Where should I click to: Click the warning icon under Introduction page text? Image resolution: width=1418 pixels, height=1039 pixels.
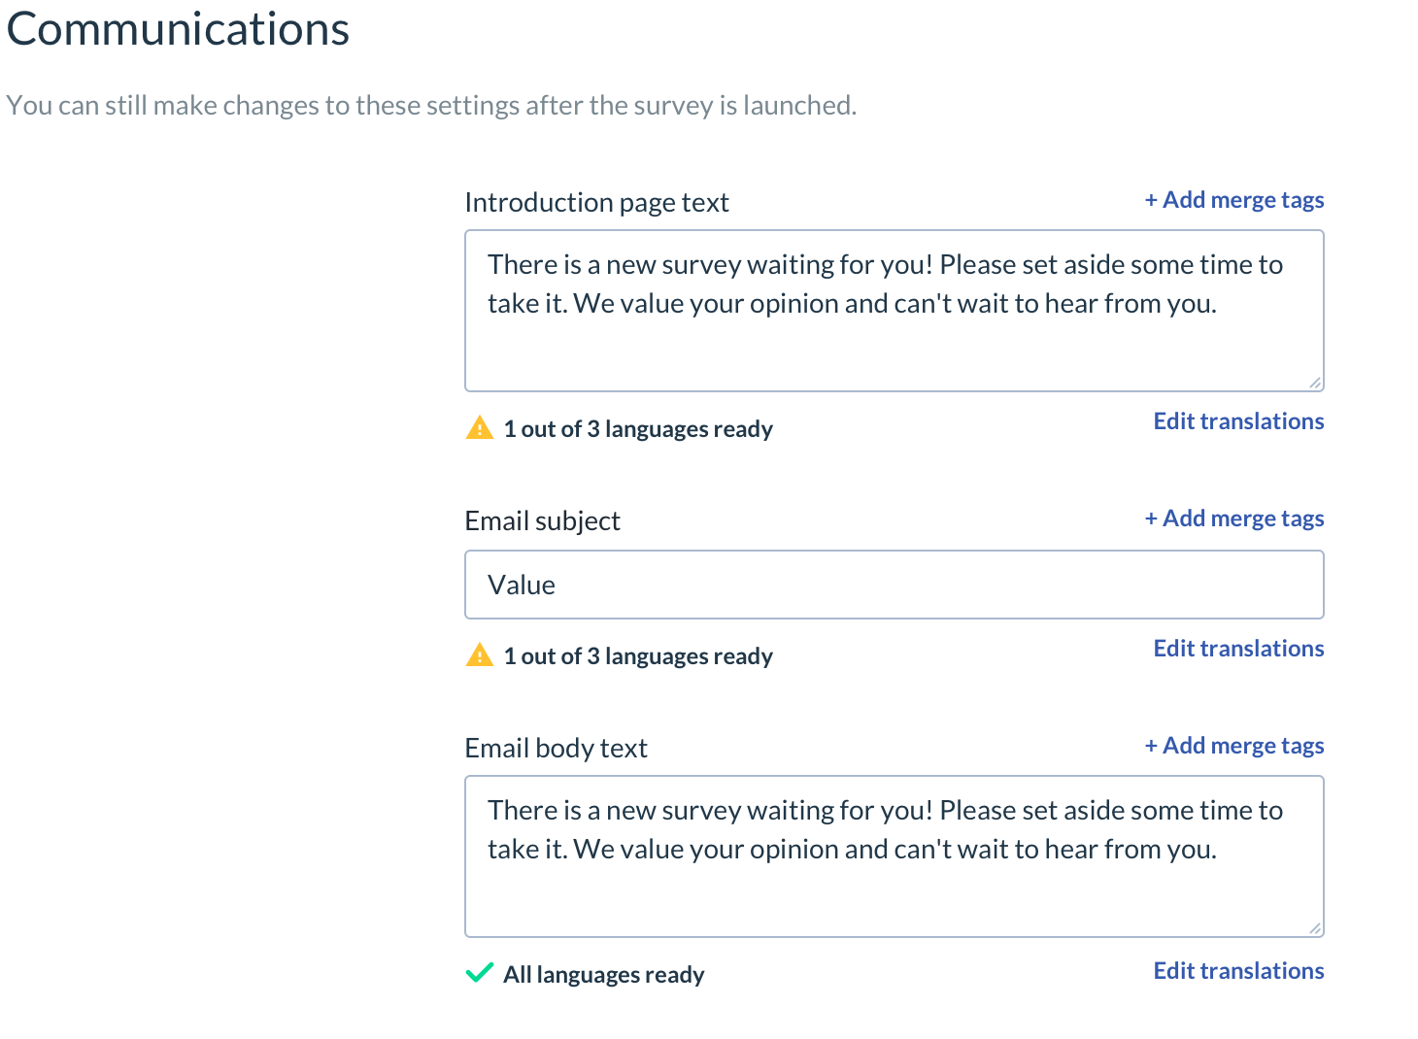click(480, 427)
